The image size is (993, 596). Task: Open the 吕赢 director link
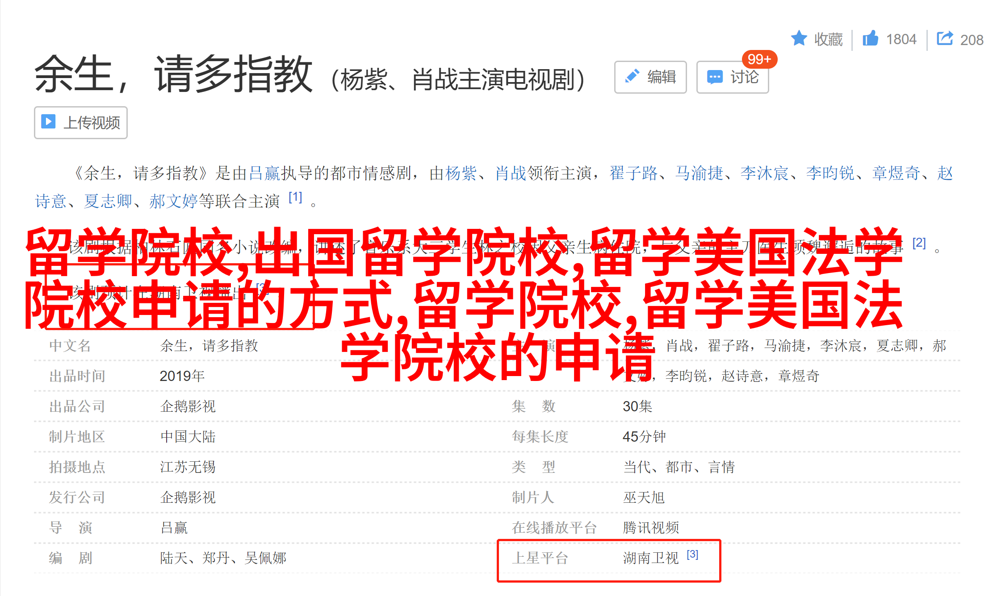click(264, 173)
